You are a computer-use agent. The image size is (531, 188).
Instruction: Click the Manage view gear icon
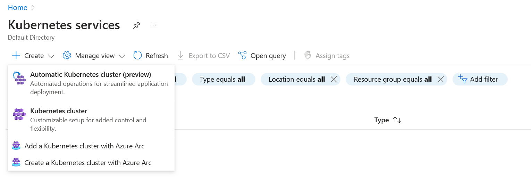point(67,56)
